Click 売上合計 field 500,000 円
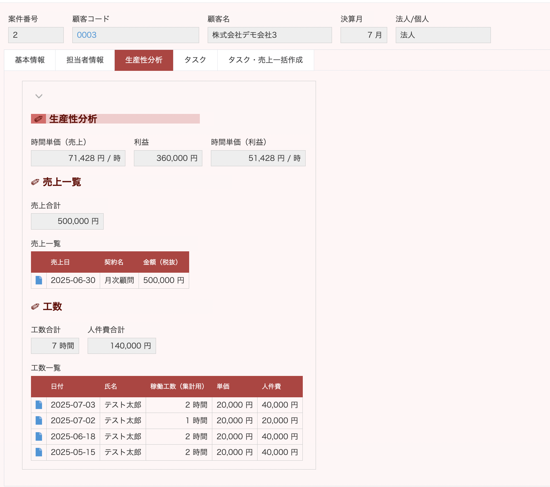Image resolution: width=550 pixels, height=487 pixels. [x=67, y=221]
